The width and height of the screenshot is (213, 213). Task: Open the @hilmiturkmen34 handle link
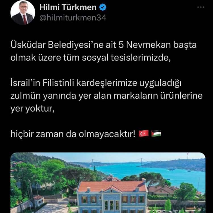tap(73, 18)
